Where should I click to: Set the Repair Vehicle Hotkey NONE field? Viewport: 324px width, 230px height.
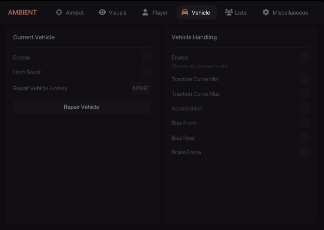coord(140,88)
